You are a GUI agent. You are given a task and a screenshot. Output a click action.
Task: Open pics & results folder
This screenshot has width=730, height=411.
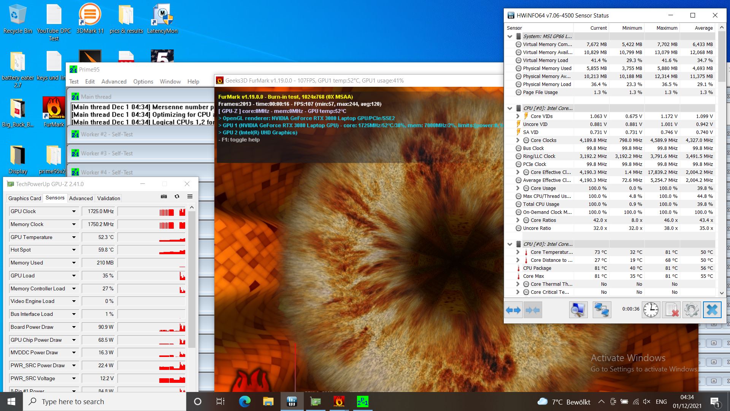126,19
